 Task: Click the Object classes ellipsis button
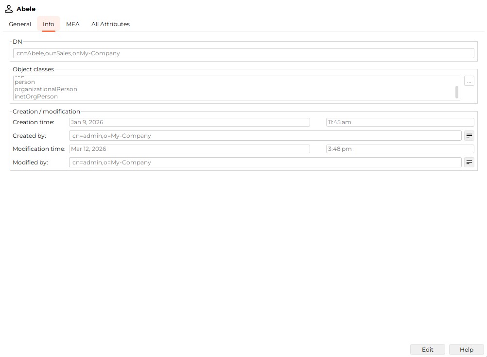point(469,81)
